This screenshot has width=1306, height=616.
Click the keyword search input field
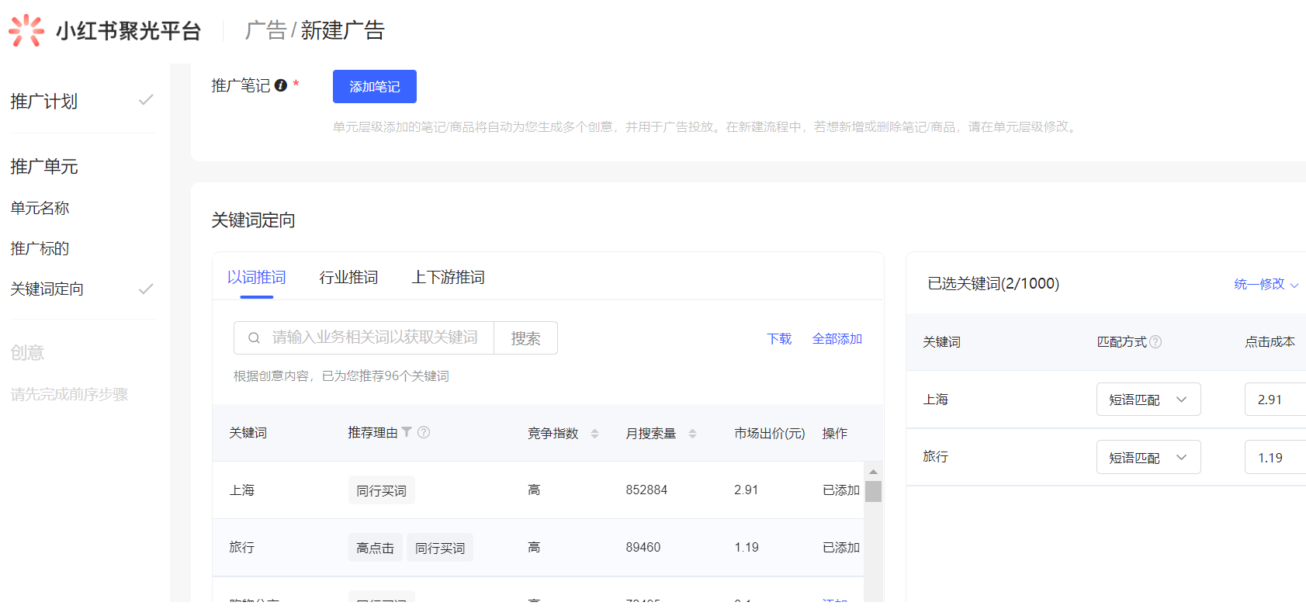coord(364,337)
